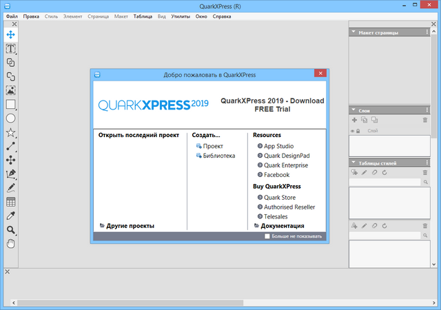Click the 'Проект' create link

213,146
